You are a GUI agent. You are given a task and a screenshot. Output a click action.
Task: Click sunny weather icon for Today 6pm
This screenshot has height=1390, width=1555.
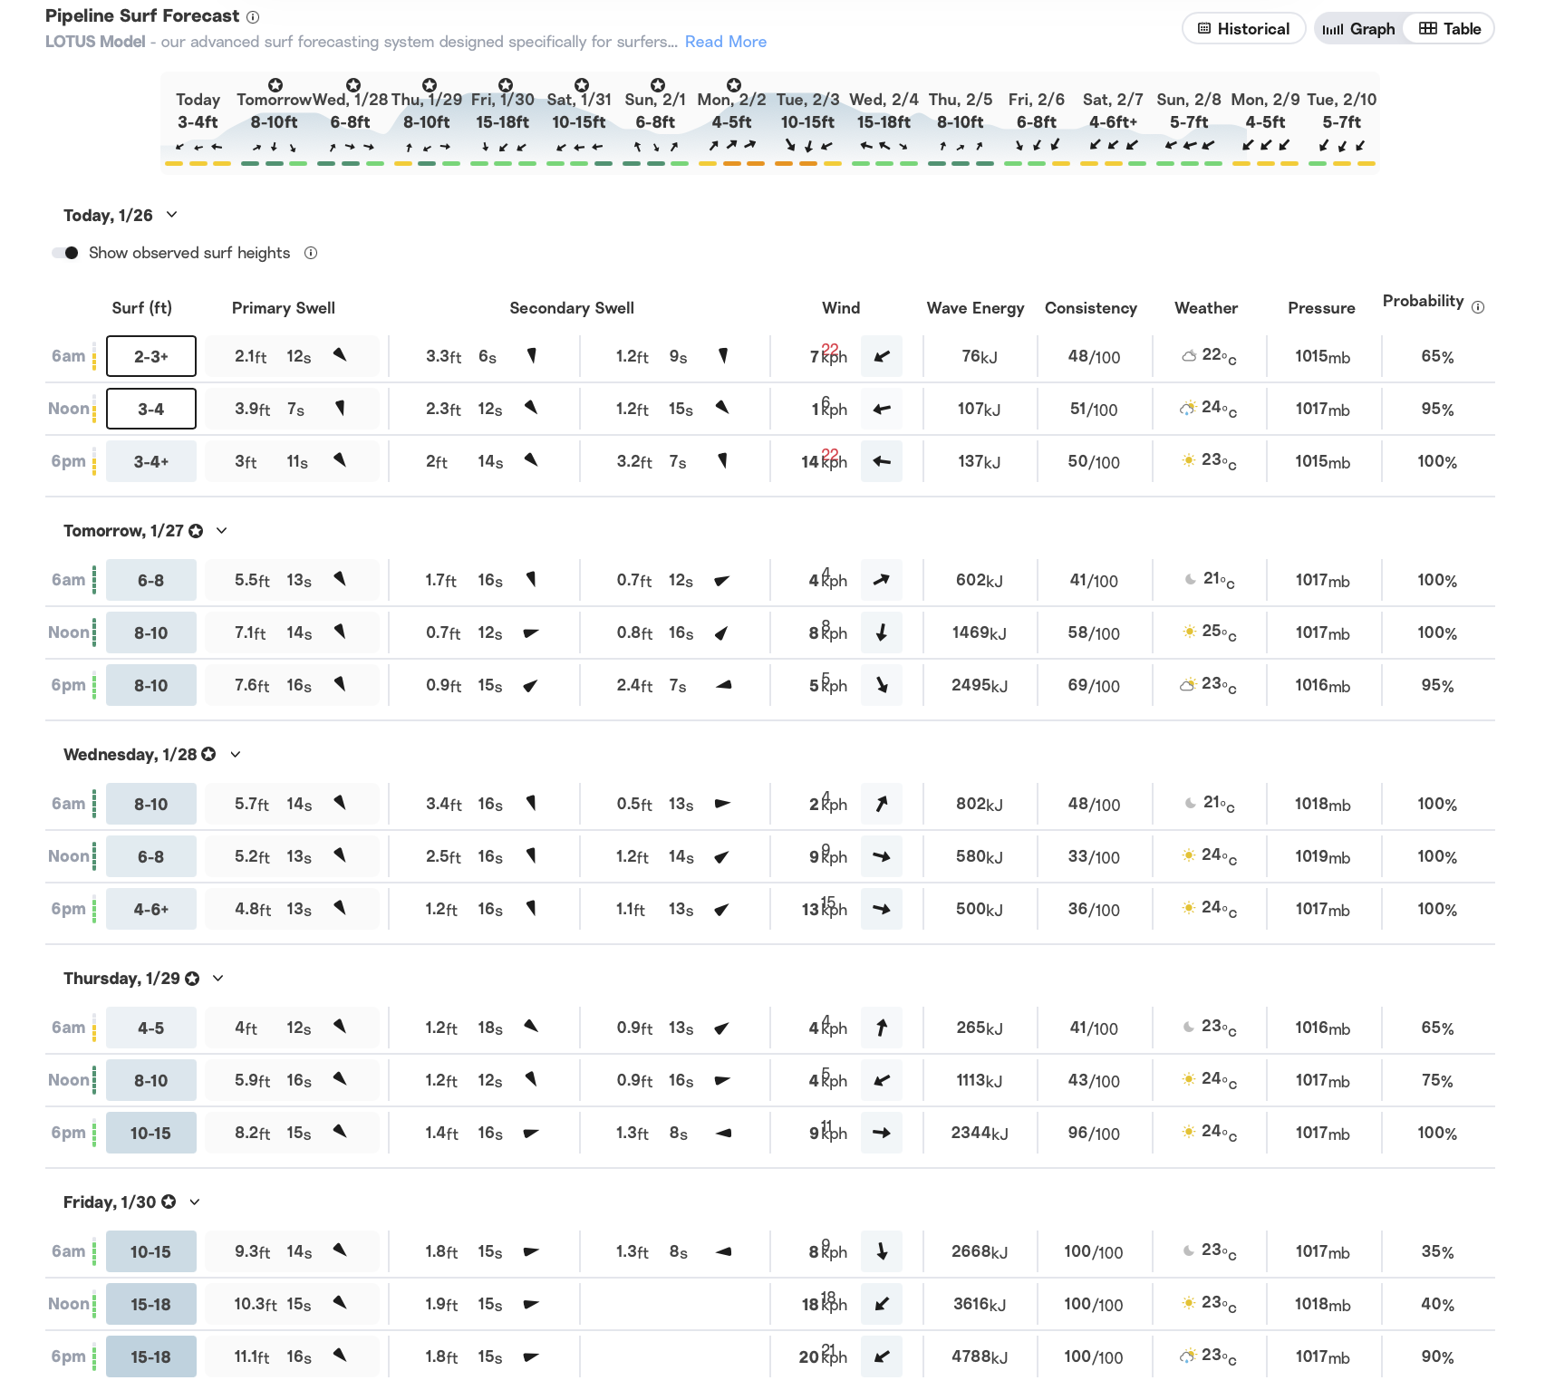[x=1188, y=460]
